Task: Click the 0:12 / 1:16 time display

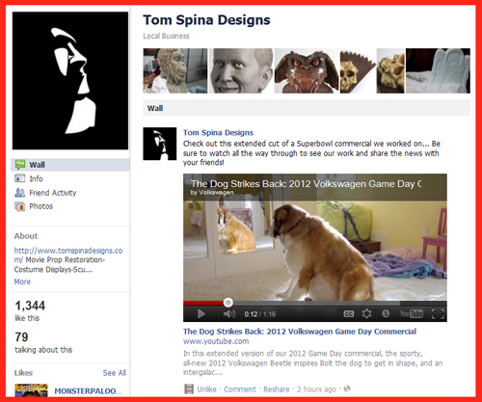Action: pyautogui.click(x=259, y=314)
